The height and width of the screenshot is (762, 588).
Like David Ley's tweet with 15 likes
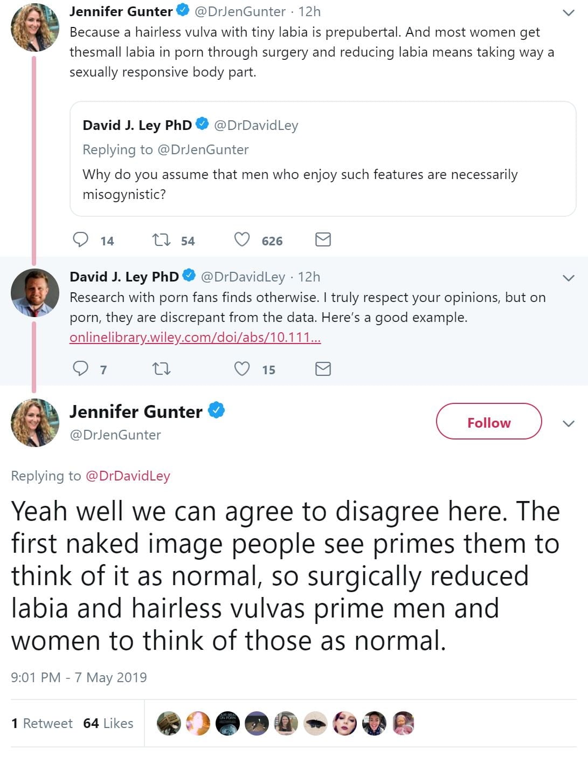coord(242,369)
